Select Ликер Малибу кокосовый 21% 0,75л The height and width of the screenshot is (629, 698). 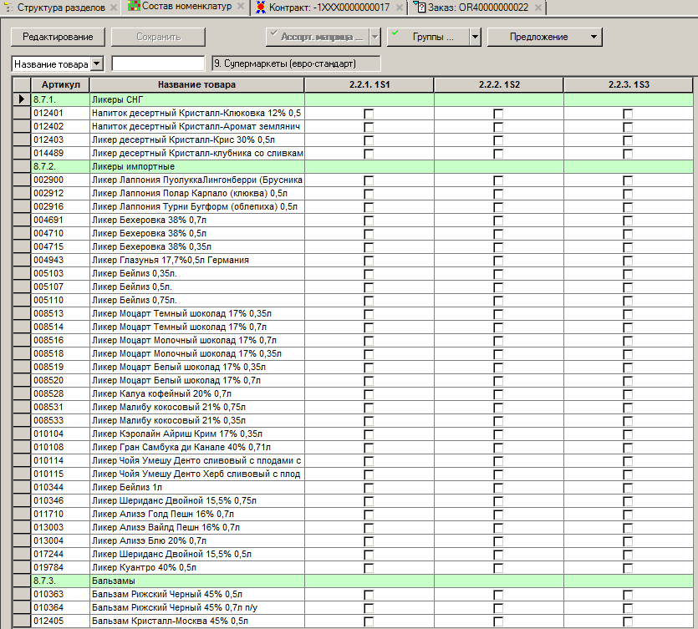(196, 407)
